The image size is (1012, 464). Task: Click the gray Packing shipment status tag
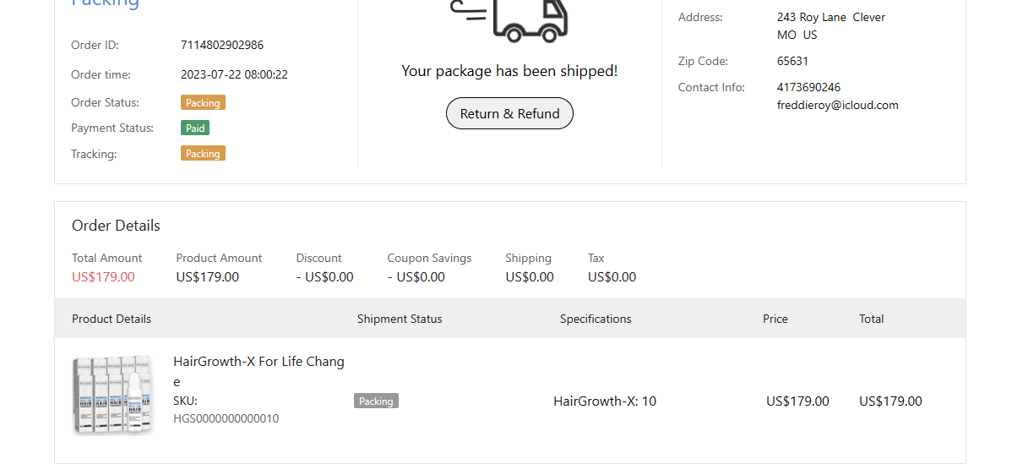pos(376,401)
